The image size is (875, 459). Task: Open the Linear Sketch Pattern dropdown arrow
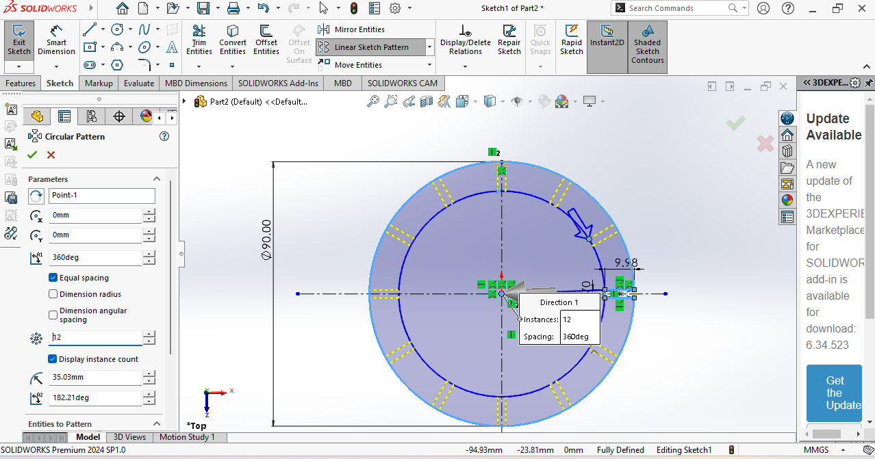point(429,47)
